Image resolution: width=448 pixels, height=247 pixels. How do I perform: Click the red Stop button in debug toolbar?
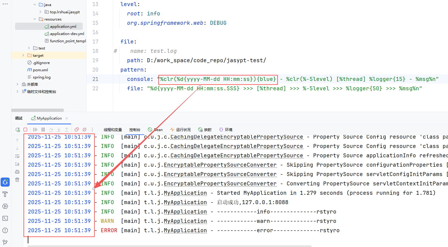[25, 130]
